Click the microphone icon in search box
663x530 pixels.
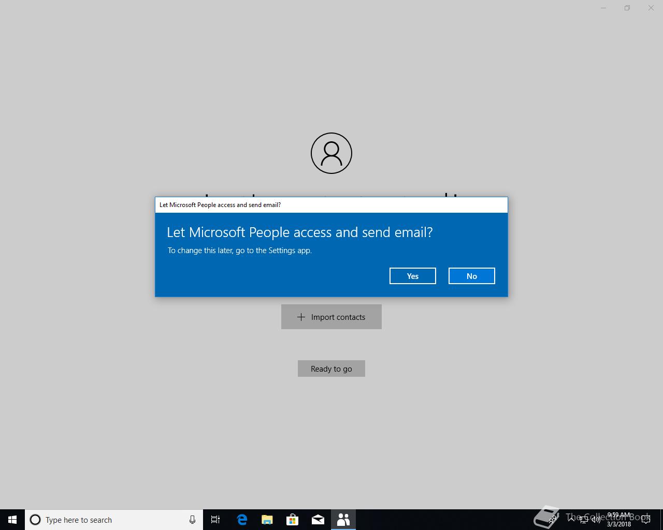pos(192,520)
